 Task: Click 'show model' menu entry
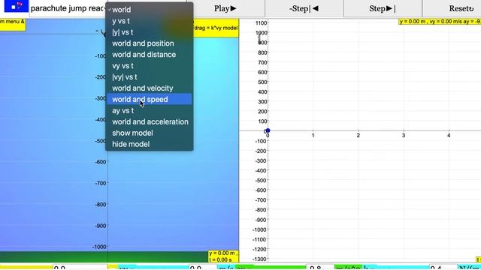(x=150, y=133)
